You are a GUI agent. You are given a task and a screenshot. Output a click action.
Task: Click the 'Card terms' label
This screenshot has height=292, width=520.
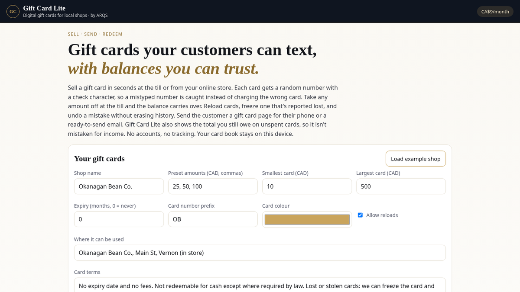pyautogui.click(x=87, y=272)
